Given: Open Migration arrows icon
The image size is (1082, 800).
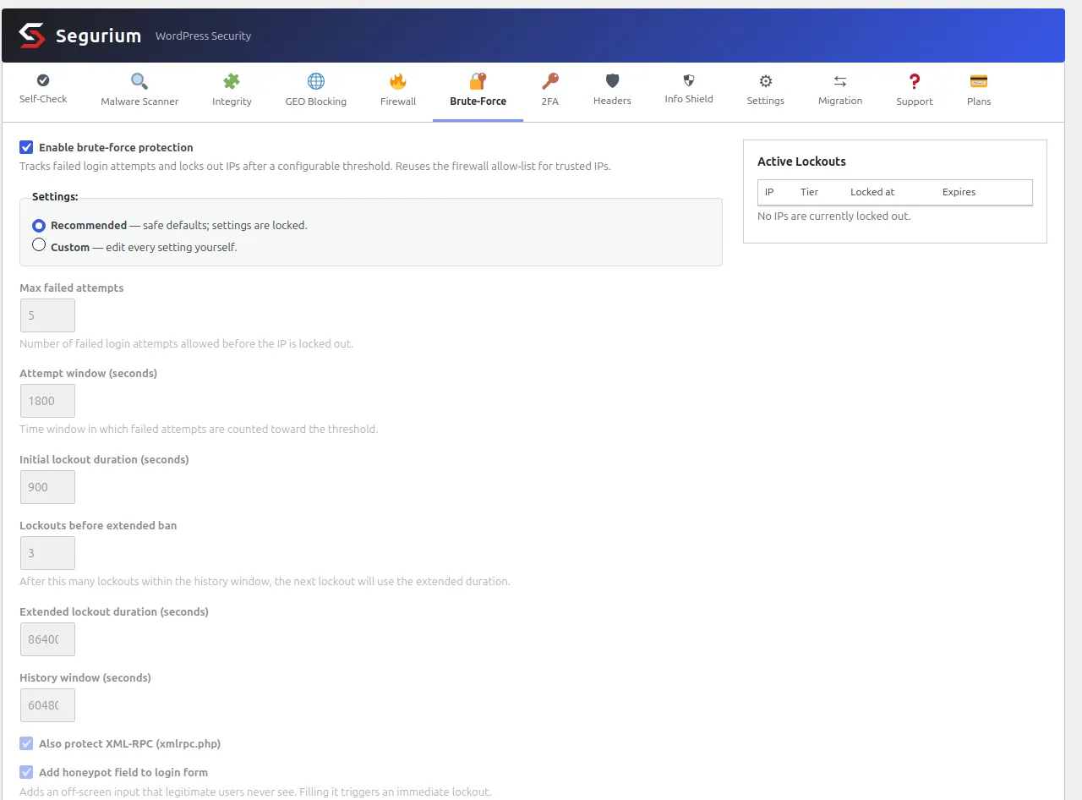Looking at the screenshot, I should pos(840,81).
